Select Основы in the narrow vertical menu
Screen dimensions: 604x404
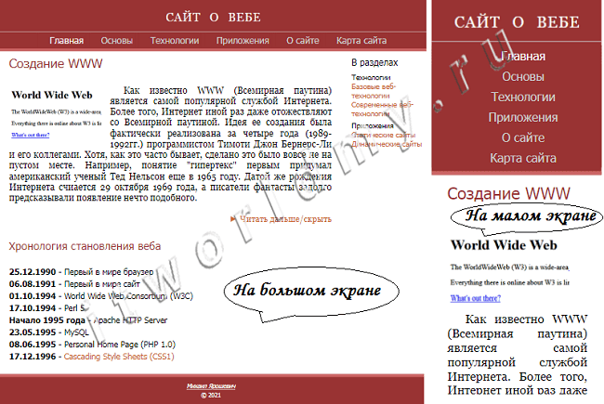pos(523,77)
